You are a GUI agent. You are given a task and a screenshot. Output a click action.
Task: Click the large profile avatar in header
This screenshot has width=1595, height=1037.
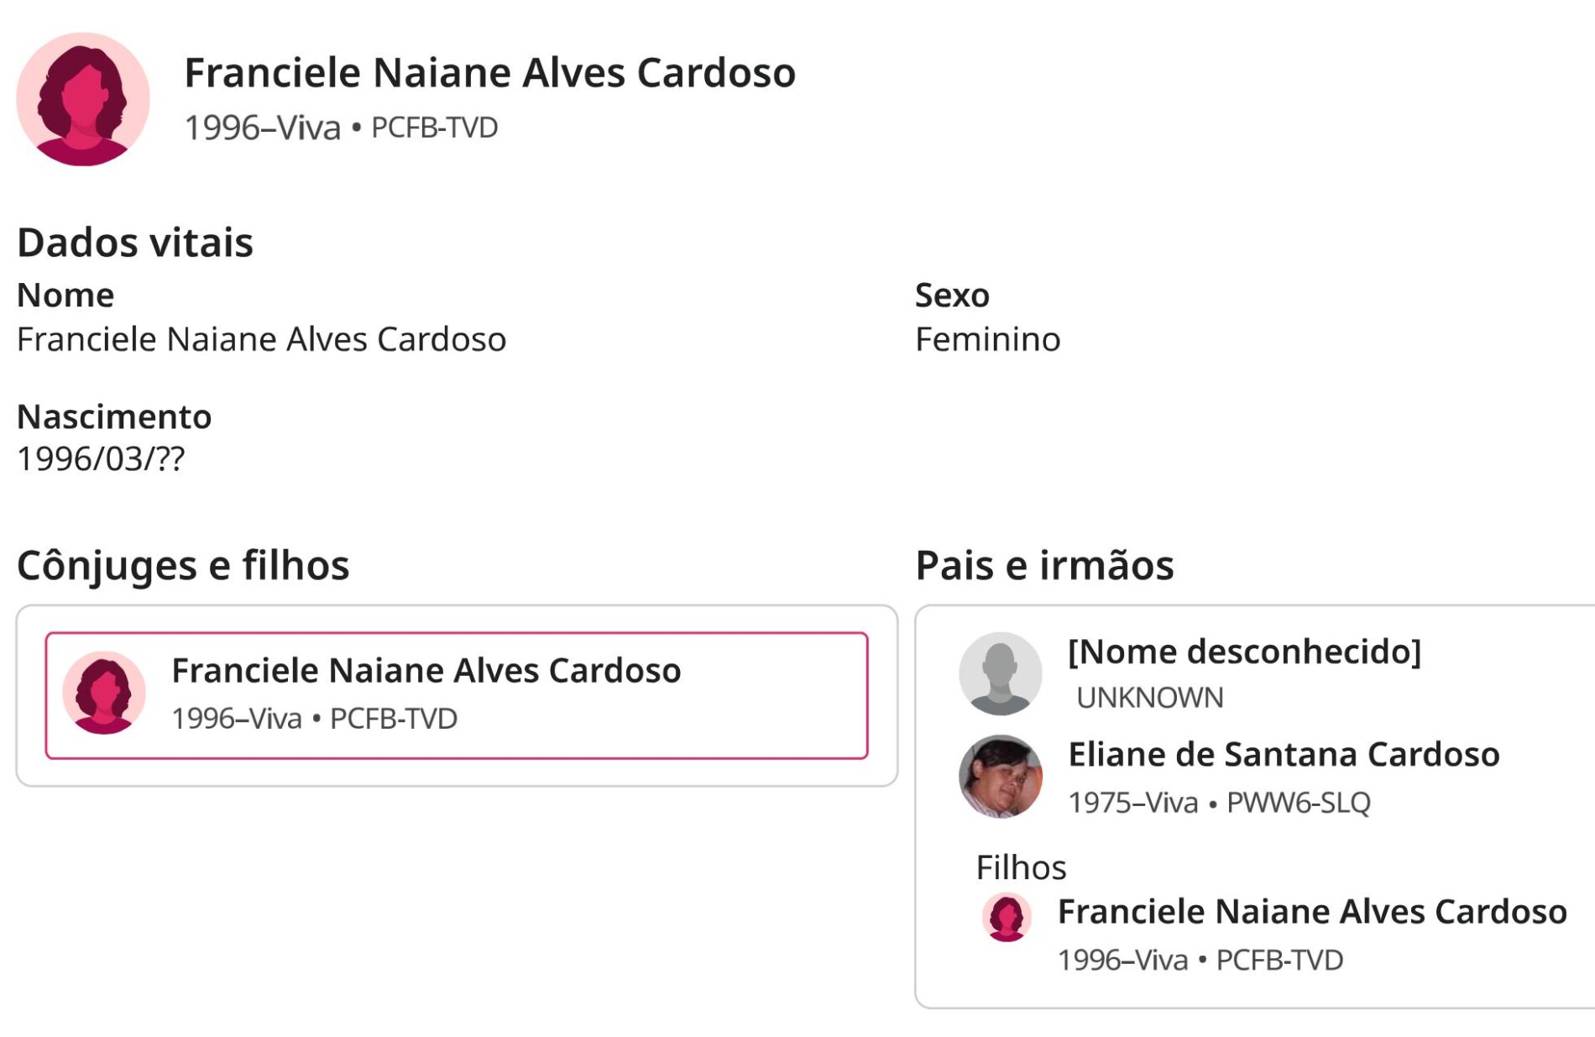(83, 99)
